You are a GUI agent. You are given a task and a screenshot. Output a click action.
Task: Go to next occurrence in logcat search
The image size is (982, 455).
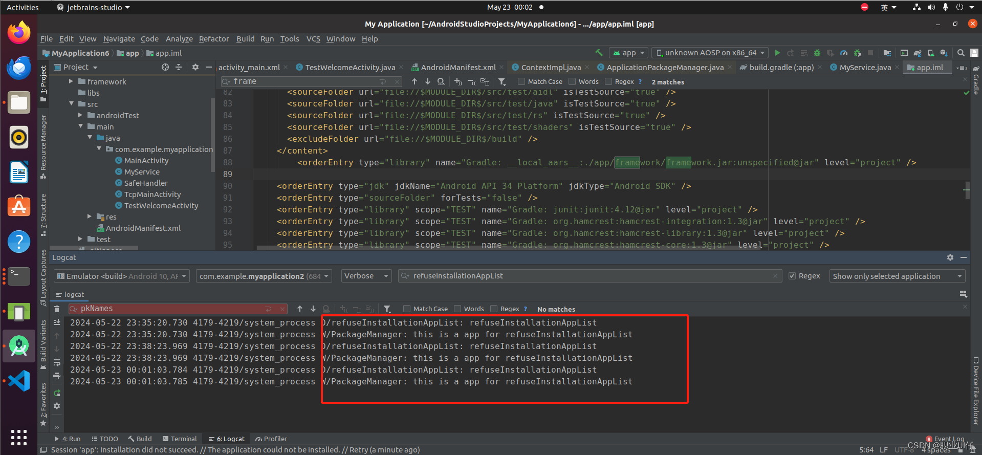[x=313, y=309]
